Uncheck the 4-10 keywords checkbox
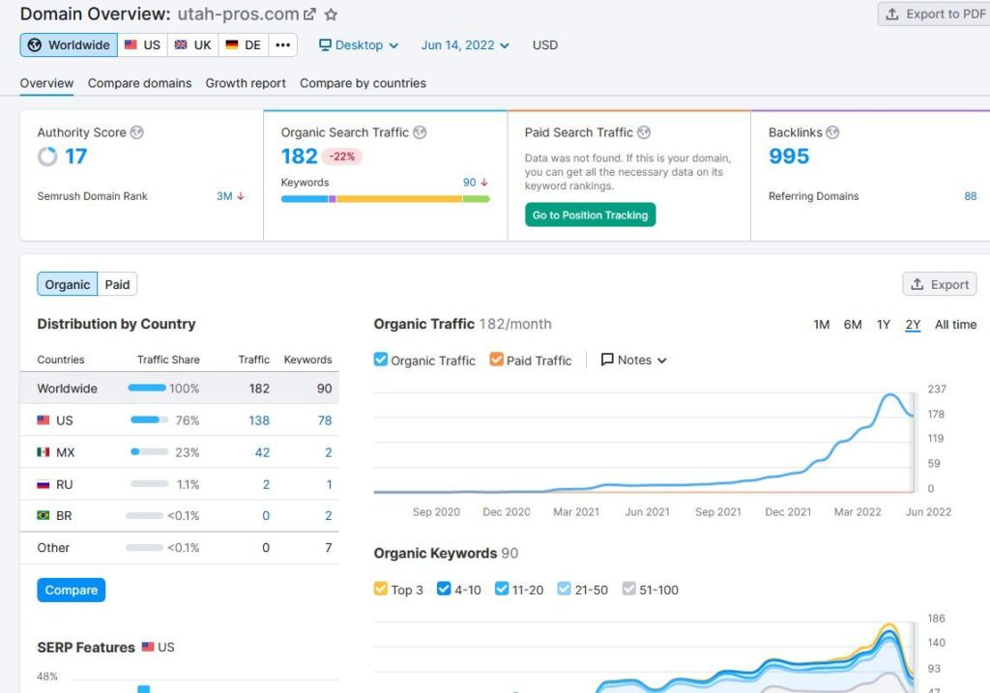 tap(444, 589)
